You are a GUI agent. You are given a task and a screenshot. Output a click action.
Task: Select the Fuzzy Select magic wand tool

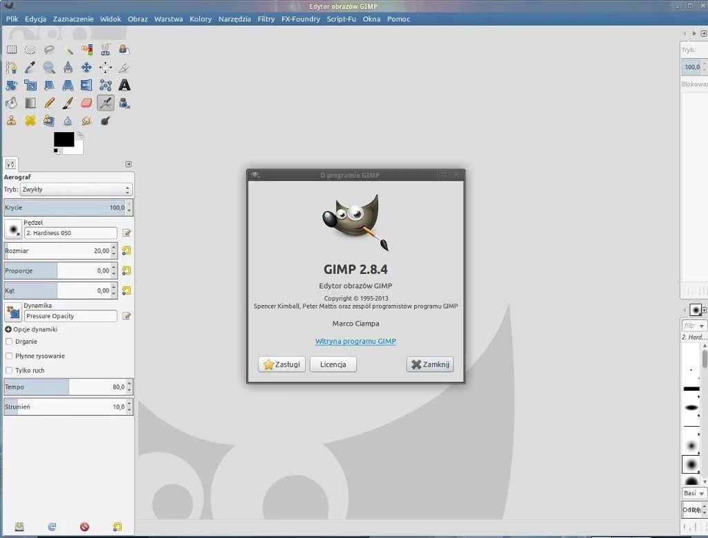[x=68, y=50]
